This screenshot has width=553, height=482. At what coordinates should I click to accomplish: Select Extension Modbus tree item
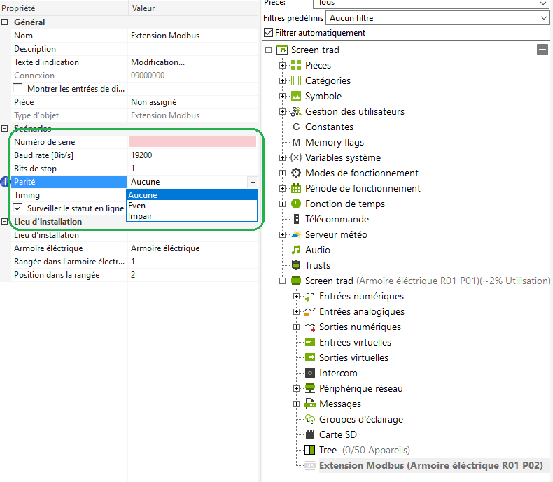[430, 465]
